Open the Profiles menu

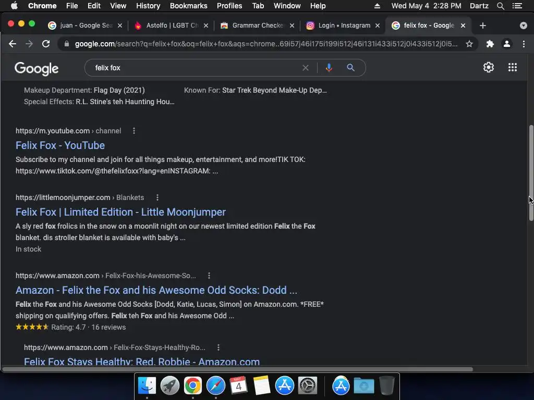click(x=229, y=6)
